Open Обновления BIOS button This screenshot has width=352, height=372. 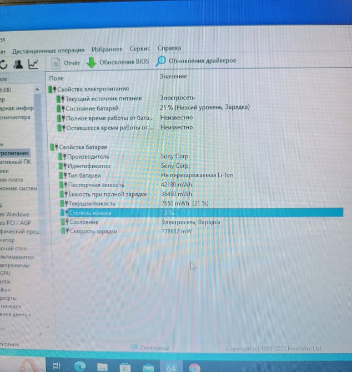pos(124,62)
